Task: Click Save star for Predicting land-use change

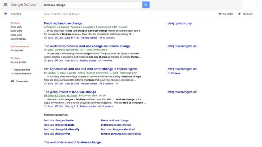Action: click(46, 38)
